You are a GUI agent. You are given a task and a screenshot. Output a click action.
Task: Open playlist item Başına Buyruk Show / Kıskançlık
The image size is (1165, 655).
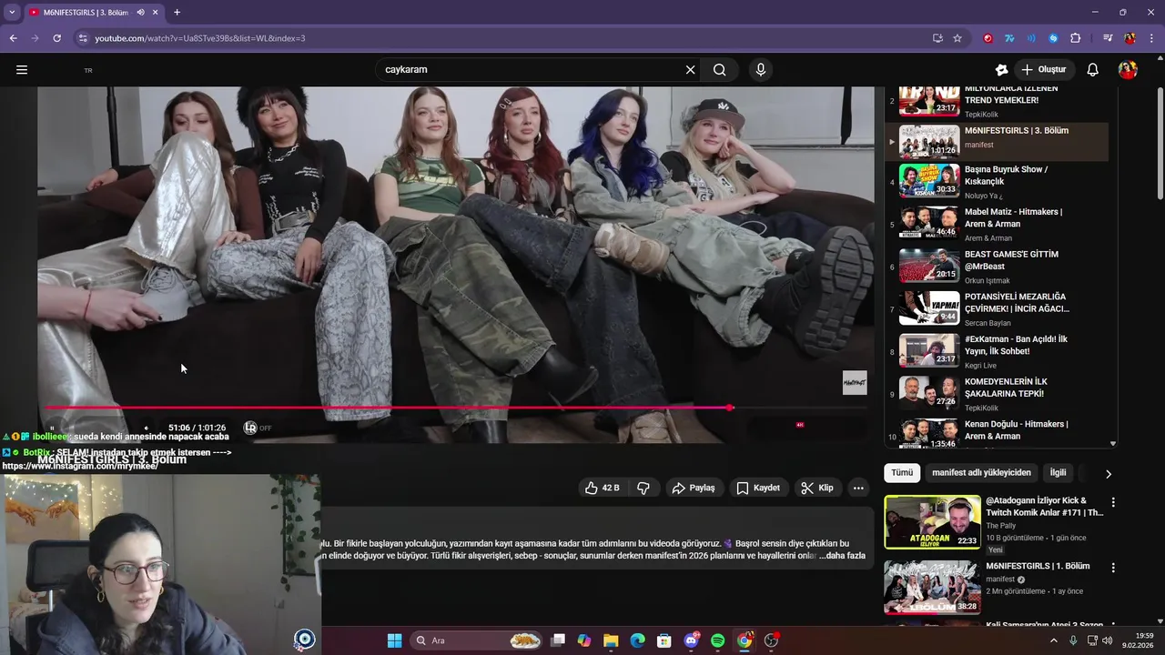(x=997, y=180)
